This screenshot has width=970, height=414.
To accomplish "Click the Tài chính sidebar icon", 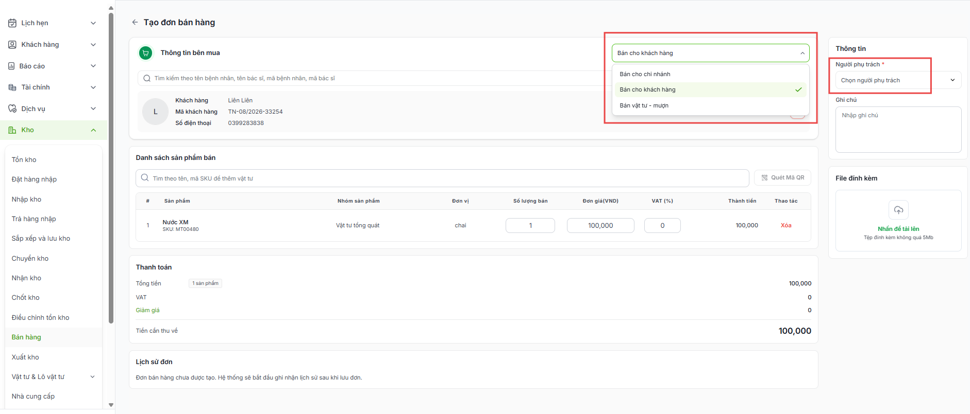I will 12,87.
